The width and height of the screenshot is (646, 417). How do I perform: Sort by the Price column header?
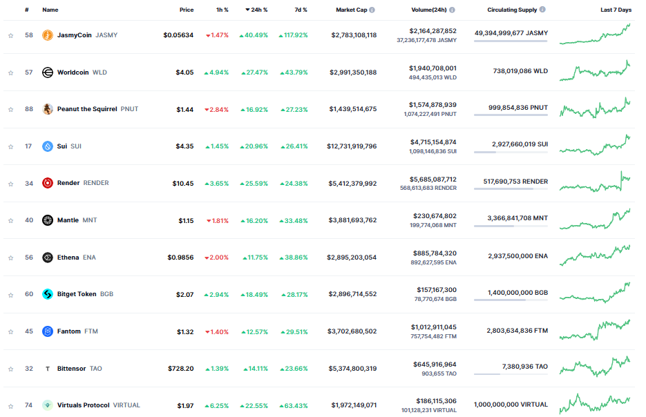[x=187, y=10]
